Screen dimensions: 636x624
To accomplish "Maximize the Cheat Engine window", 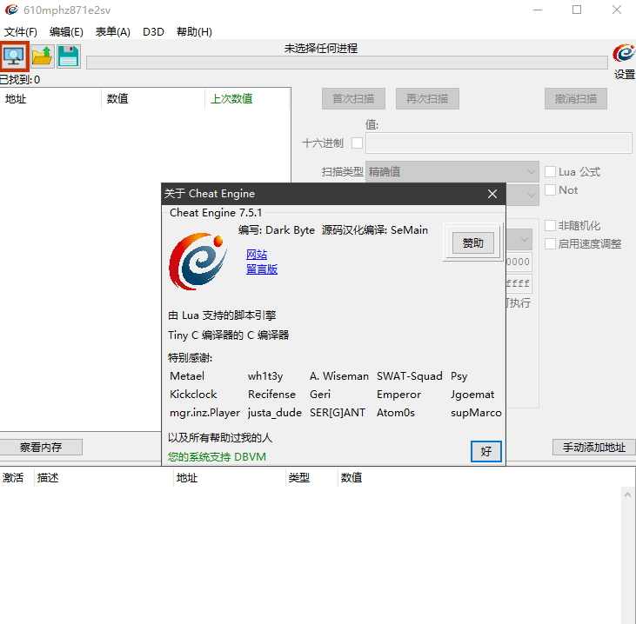I will [577, 10].
